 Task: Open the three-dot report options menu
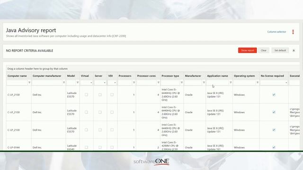click(x=293, y=32)
